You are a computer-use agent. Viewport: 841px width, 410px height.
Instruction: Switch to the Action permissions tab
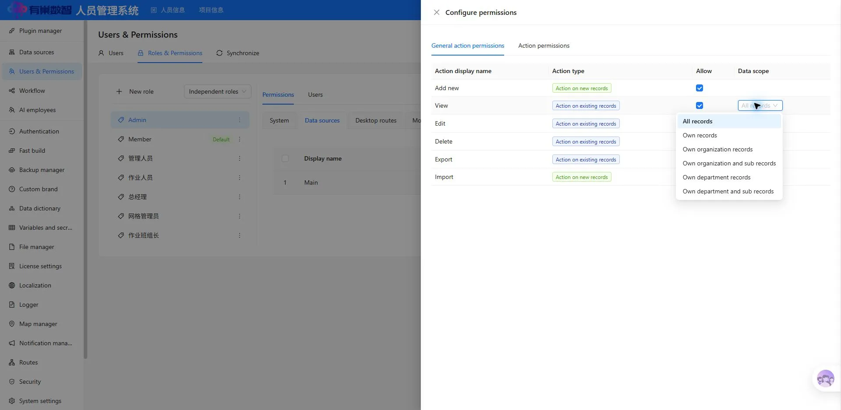point(544,46)
